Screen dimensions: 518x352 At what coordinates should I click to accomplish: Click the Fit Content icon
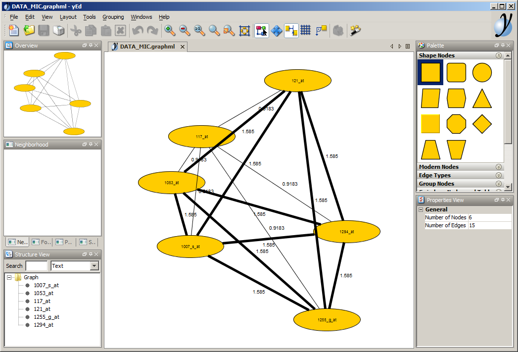coord(244,30)
